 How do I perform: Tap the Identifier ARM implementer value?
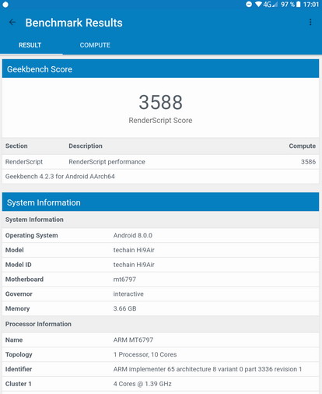pos(208,369)
